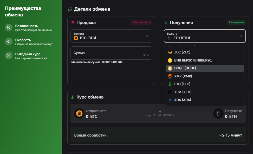Click the red arrow icon next to Продажа
Viewport: 253px width, 154px height.
73,22
